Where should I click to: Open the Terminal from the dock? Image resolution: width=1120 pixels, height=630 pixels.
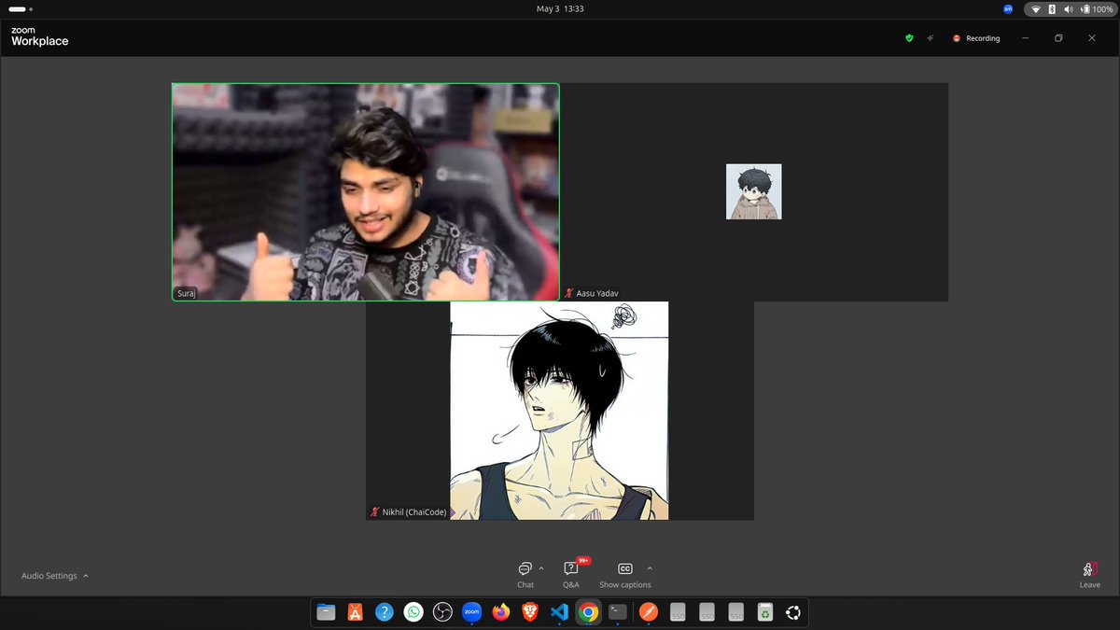pos(618,612)
